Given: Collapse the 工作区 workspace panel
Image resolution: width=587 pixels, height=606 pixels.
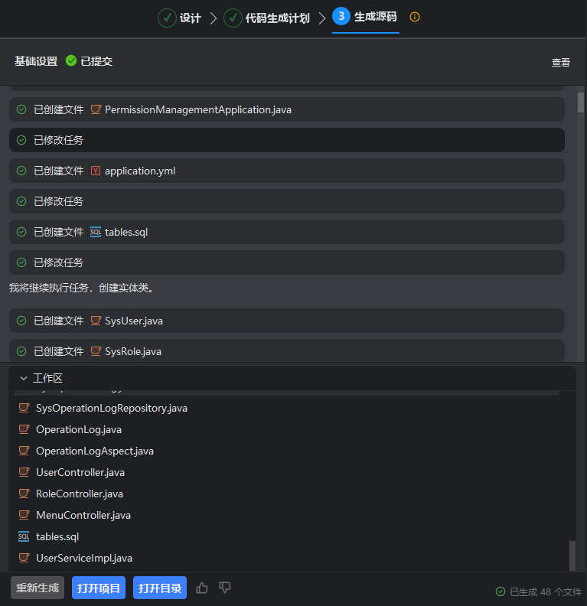Looking at the screenshot, I should click(24, 378).
